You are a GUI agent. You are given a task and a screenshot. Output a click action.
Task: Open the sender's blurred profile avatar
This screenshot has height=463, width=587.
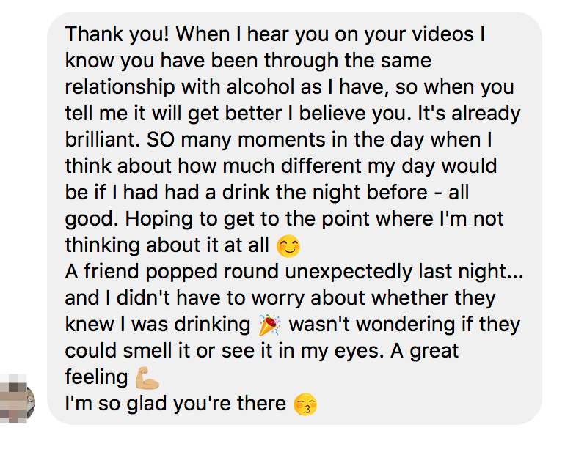pyautogui.click(x=18, y=399)
